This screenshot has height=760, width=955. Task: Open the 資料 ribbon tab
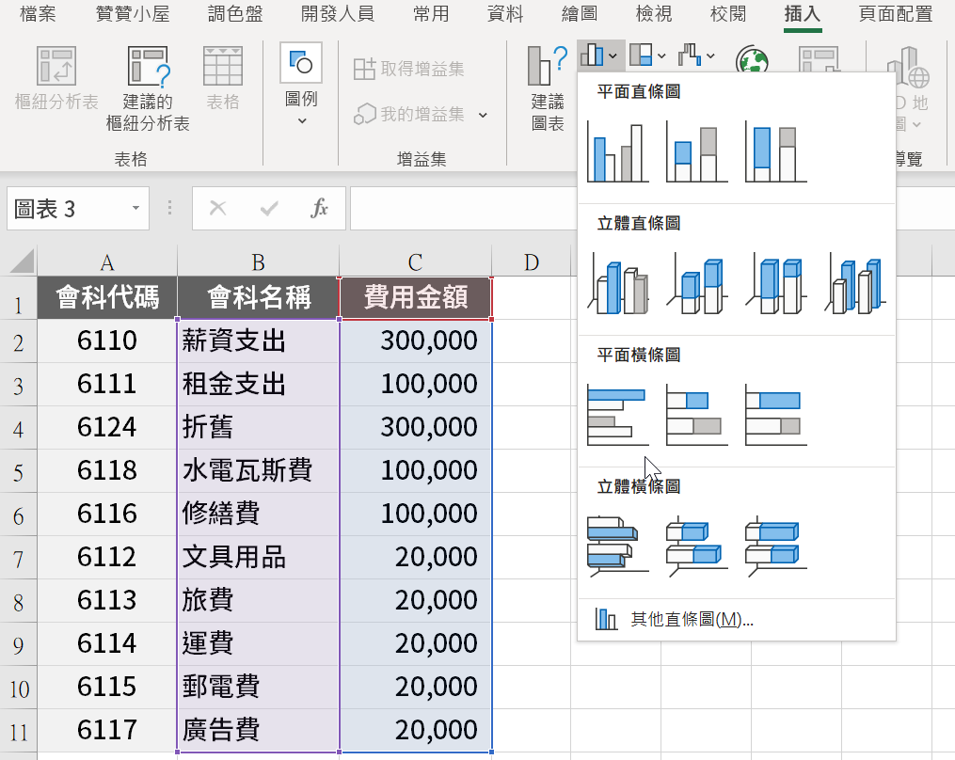[x=505, y=13]
